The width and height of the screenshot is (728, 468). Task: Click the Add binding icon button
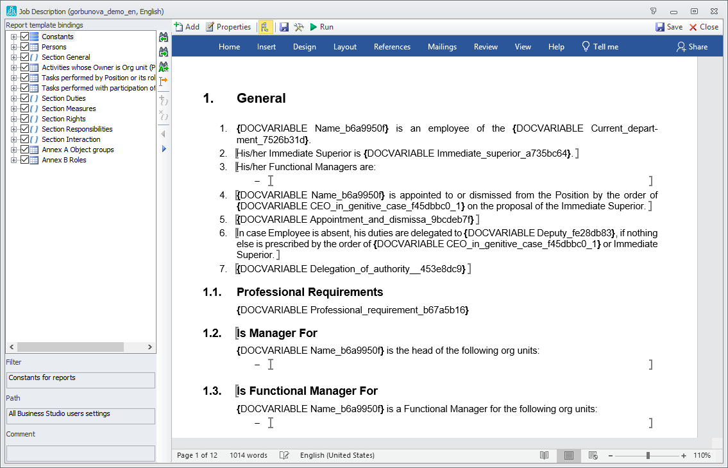pos(187,27)
